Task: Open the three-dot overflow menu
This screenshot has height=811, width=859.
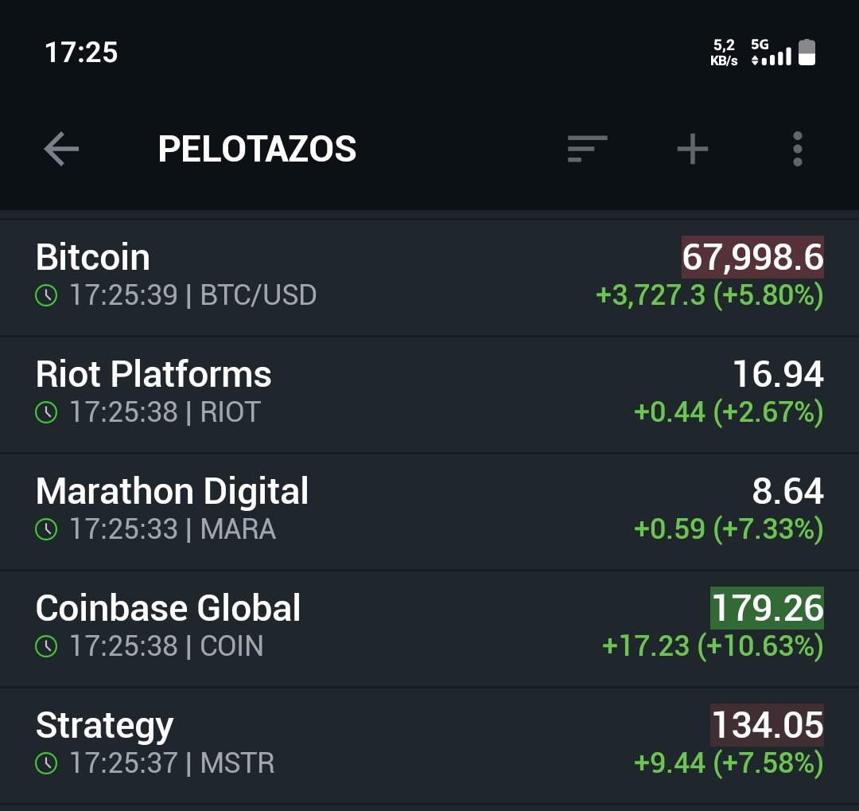Action: coord(797,149)
